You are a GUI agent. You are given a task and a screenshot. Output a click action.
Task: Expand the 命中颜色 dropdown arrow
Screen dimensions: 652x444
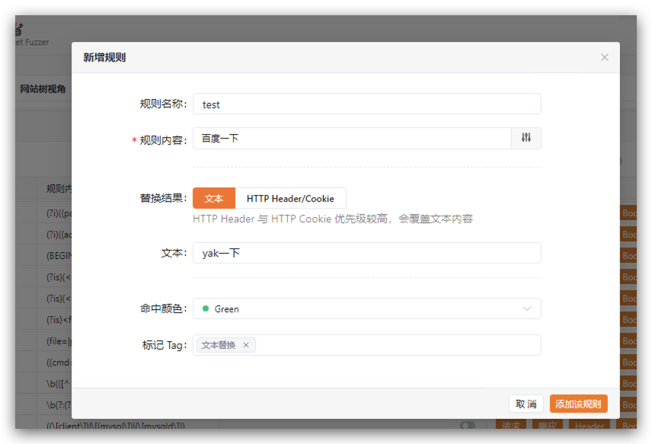[526, 308]
